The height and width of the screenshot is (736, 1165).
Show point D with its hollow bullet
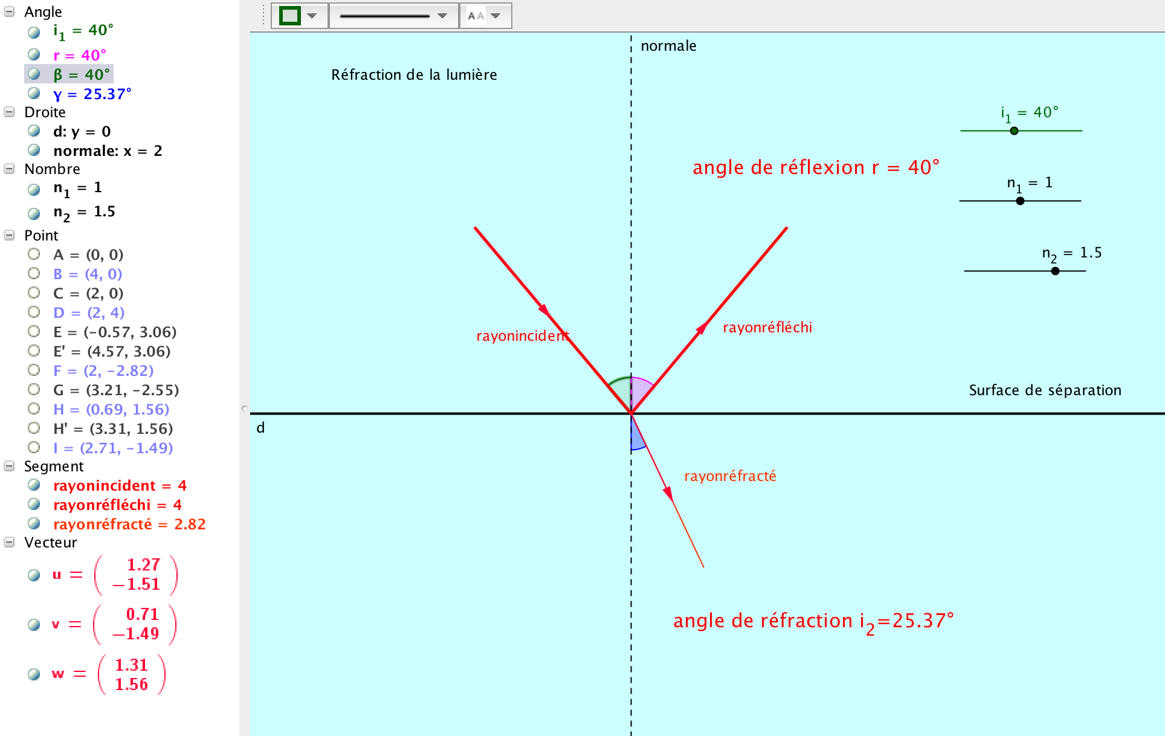(x=34, y=312)
